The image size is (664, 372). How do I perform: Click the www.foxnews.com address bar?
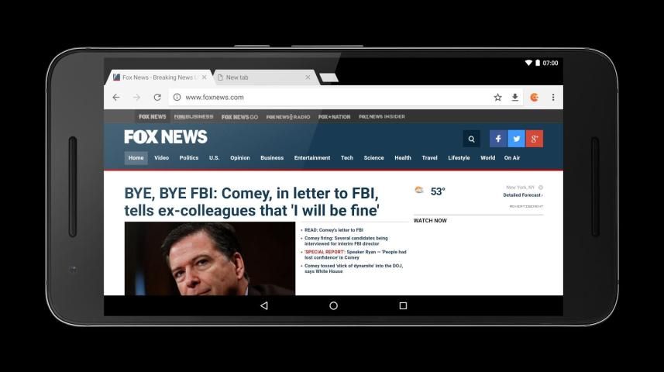[x=329, y=98]
